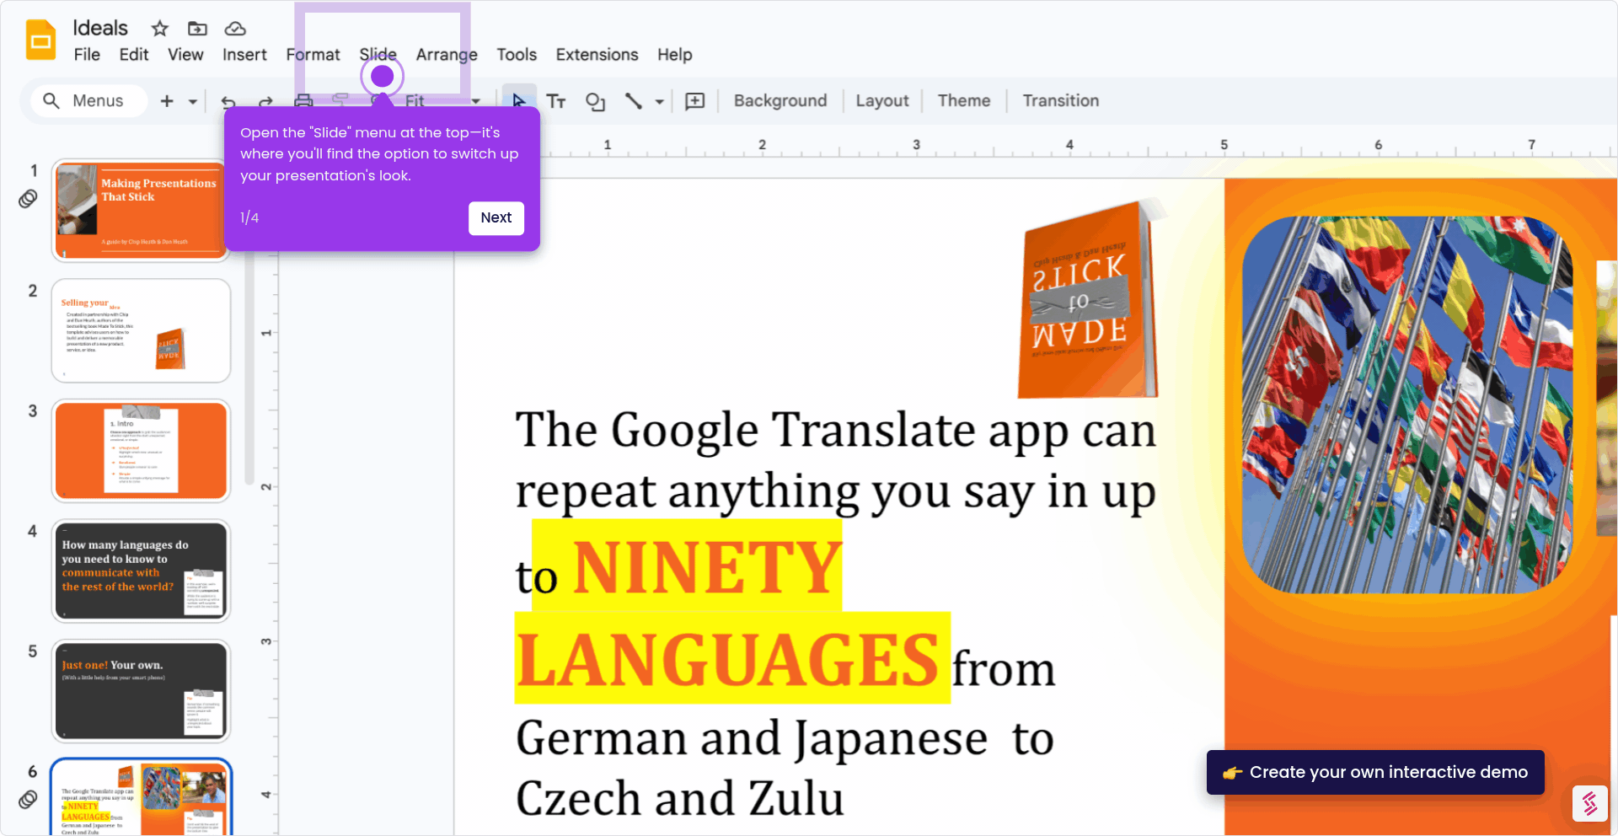Click Create your own interactive demo

(x=1375, y=772)
